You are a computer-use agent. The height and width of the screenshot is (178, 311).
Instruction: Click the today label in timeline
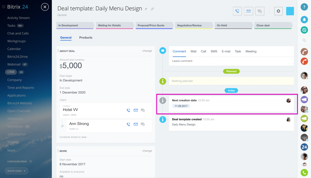click(x=231, y=90)
